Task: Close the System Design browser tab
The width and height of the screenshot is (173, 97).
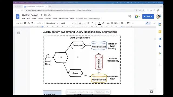Action: point(46,6)
